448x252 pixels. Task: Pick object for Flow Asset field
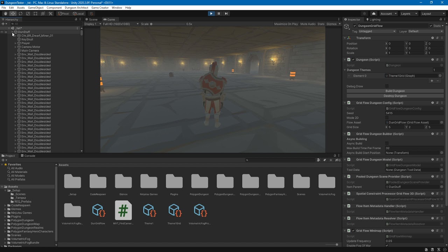442,122
